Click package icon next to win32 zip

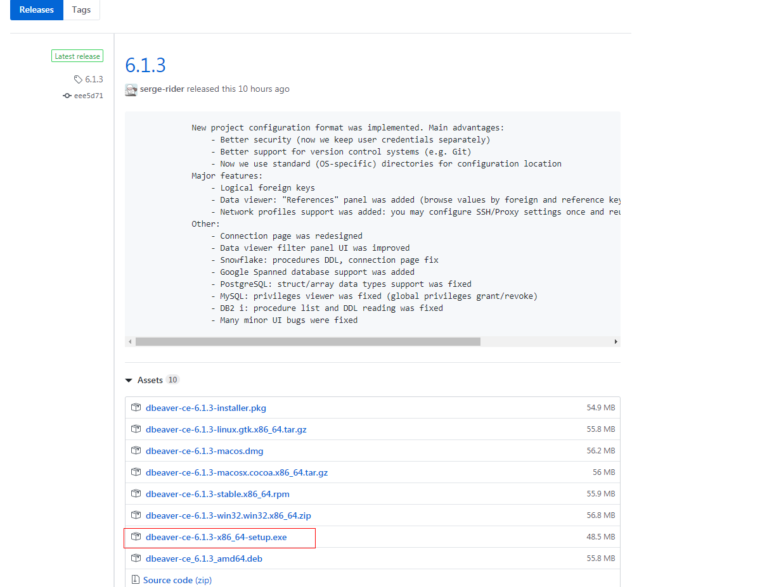[x=136, y=515]
